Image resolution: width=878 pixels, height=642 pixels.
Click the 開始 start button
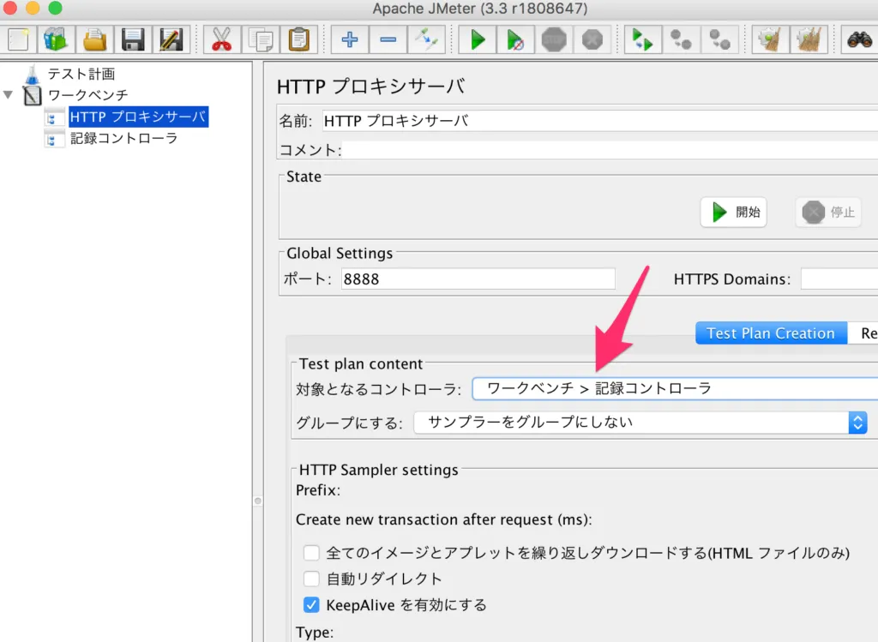tap(734, 212)
